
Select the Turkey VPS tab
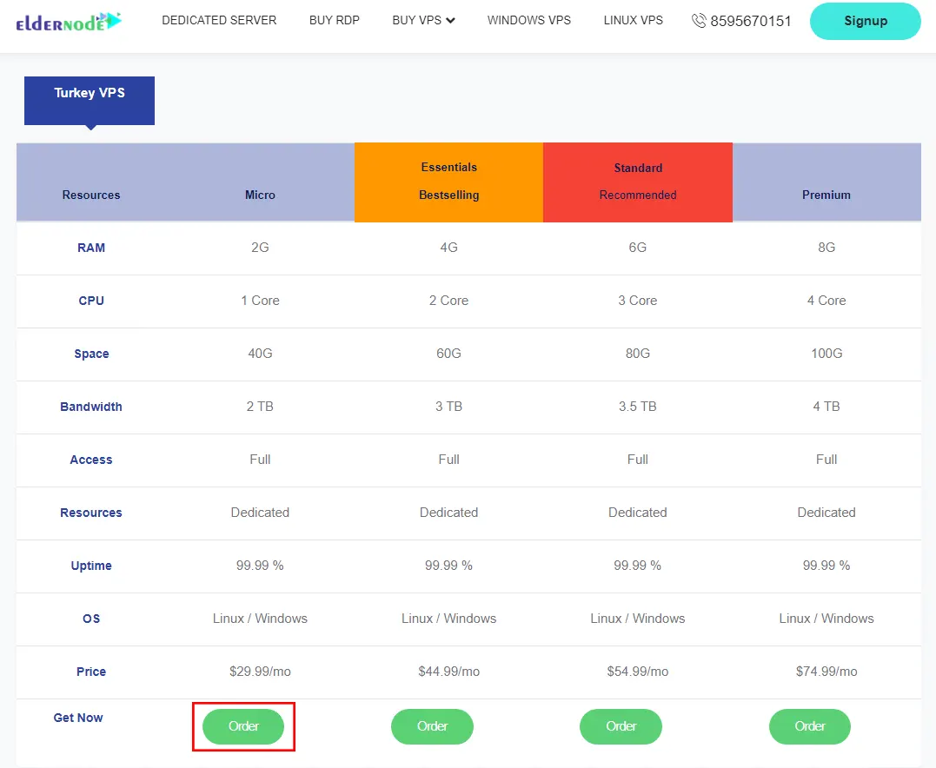point(90,94)
